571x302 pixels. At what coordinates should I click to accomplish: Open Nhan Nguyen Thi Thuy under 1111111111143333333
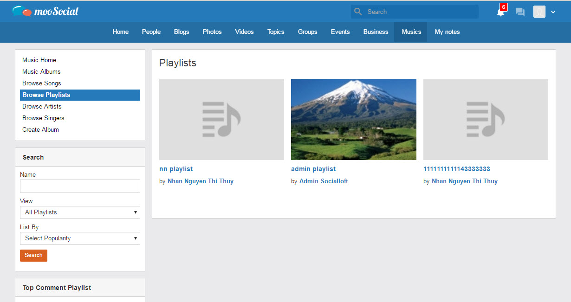pyautogui.click(x=465, y=181)
